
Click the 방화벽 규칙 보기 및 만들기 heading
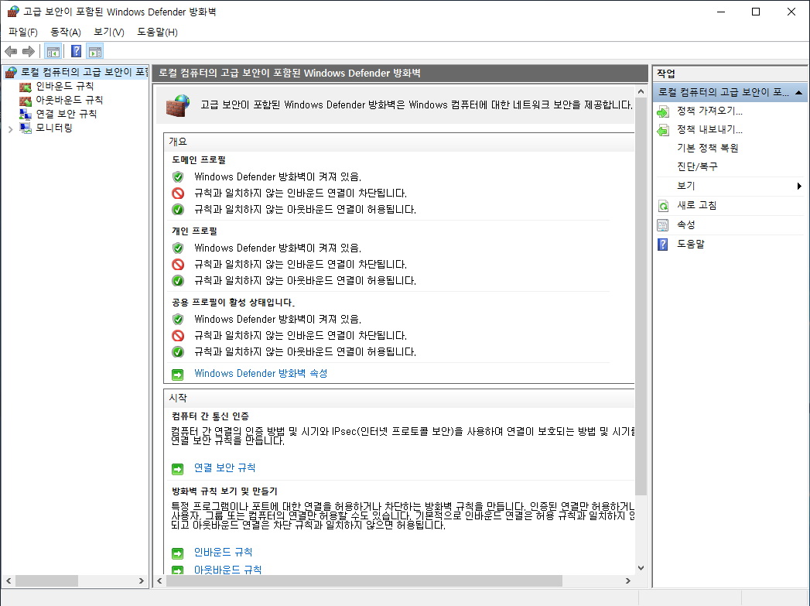[224, 491]
